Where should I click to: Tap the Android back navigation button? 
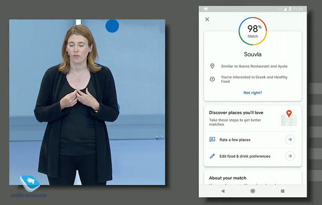click(x=223, y=191)
